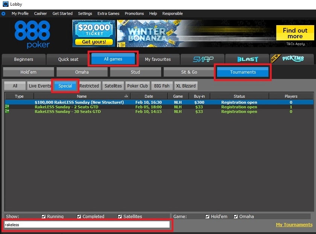The height and width of the screenshot is (234, 316).
Task: Open the Settings menu
Action: point(85,14)
